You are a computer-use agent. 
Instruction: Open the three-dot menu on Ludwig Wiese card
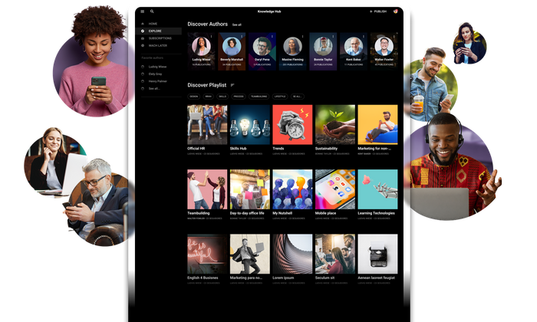(x=212, y=36)
